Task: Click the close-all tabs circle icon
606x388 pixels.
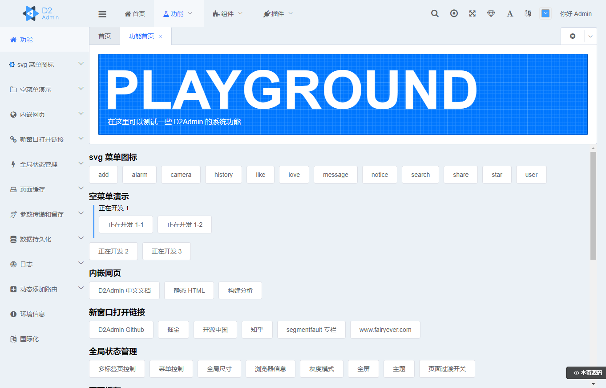Action: [x=573, y=36]
